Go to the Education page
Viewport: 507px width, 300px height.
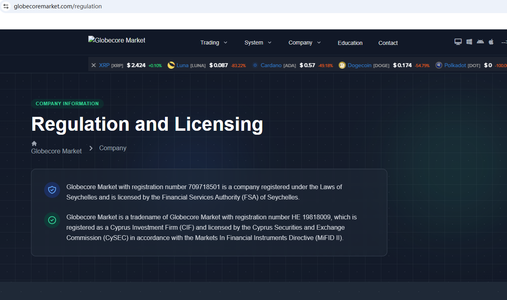[350, 43]
